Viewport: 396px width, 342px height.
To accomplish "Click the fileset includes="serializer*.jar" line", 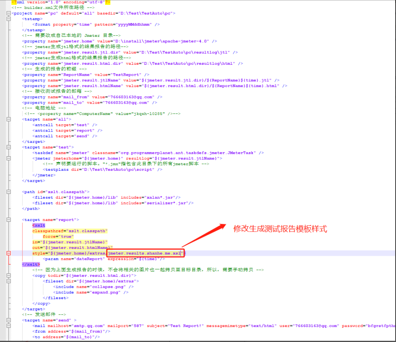I will (113, 203).
